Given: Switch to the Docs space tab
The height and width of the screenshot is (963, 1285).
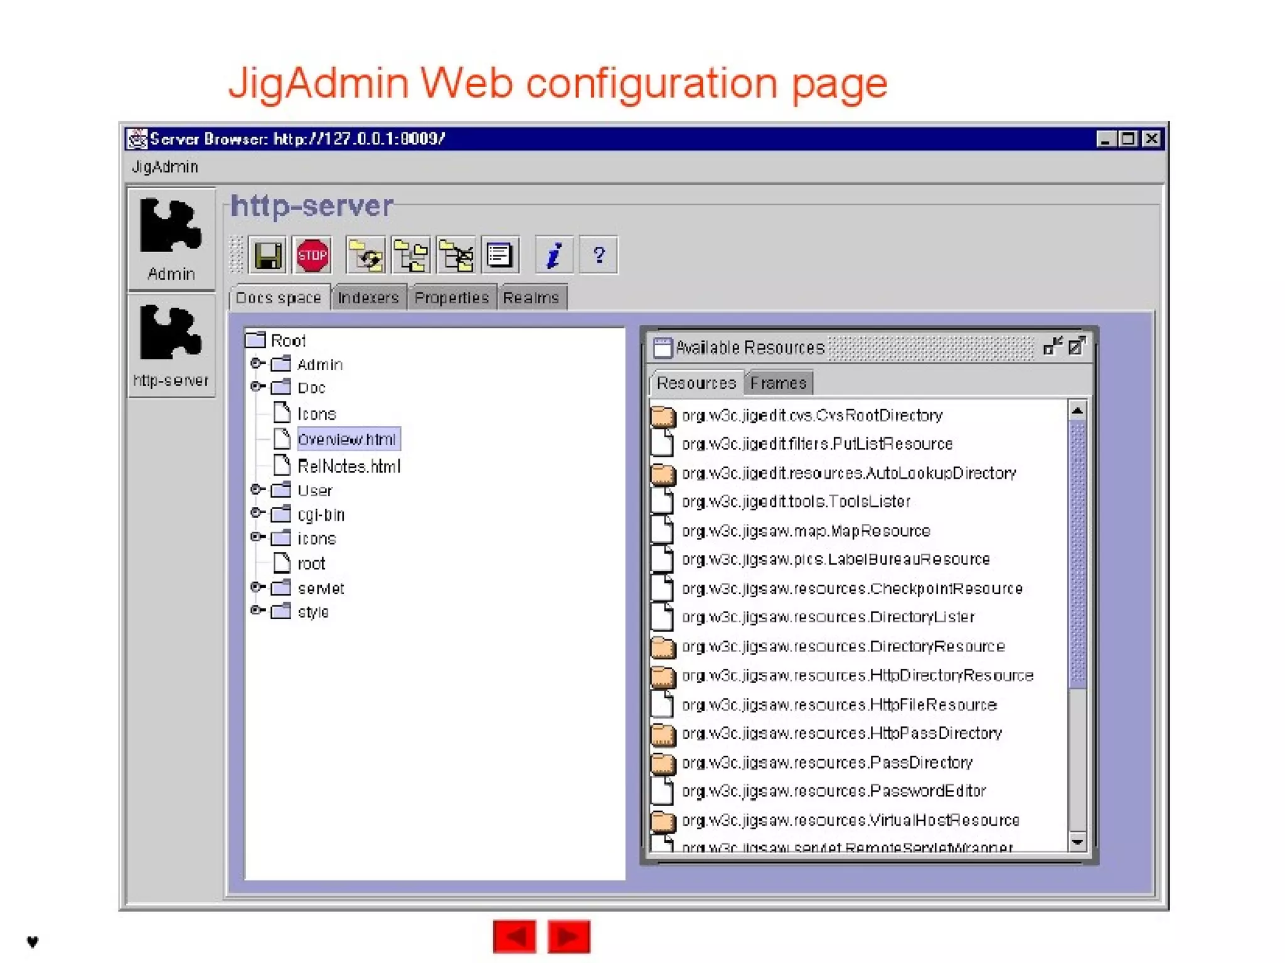Looking at the screenshot, I should click(279, 298).
